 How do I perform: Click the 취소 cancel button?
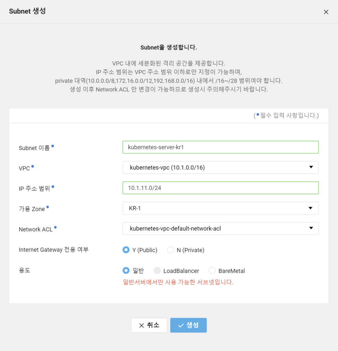(149, 325)
